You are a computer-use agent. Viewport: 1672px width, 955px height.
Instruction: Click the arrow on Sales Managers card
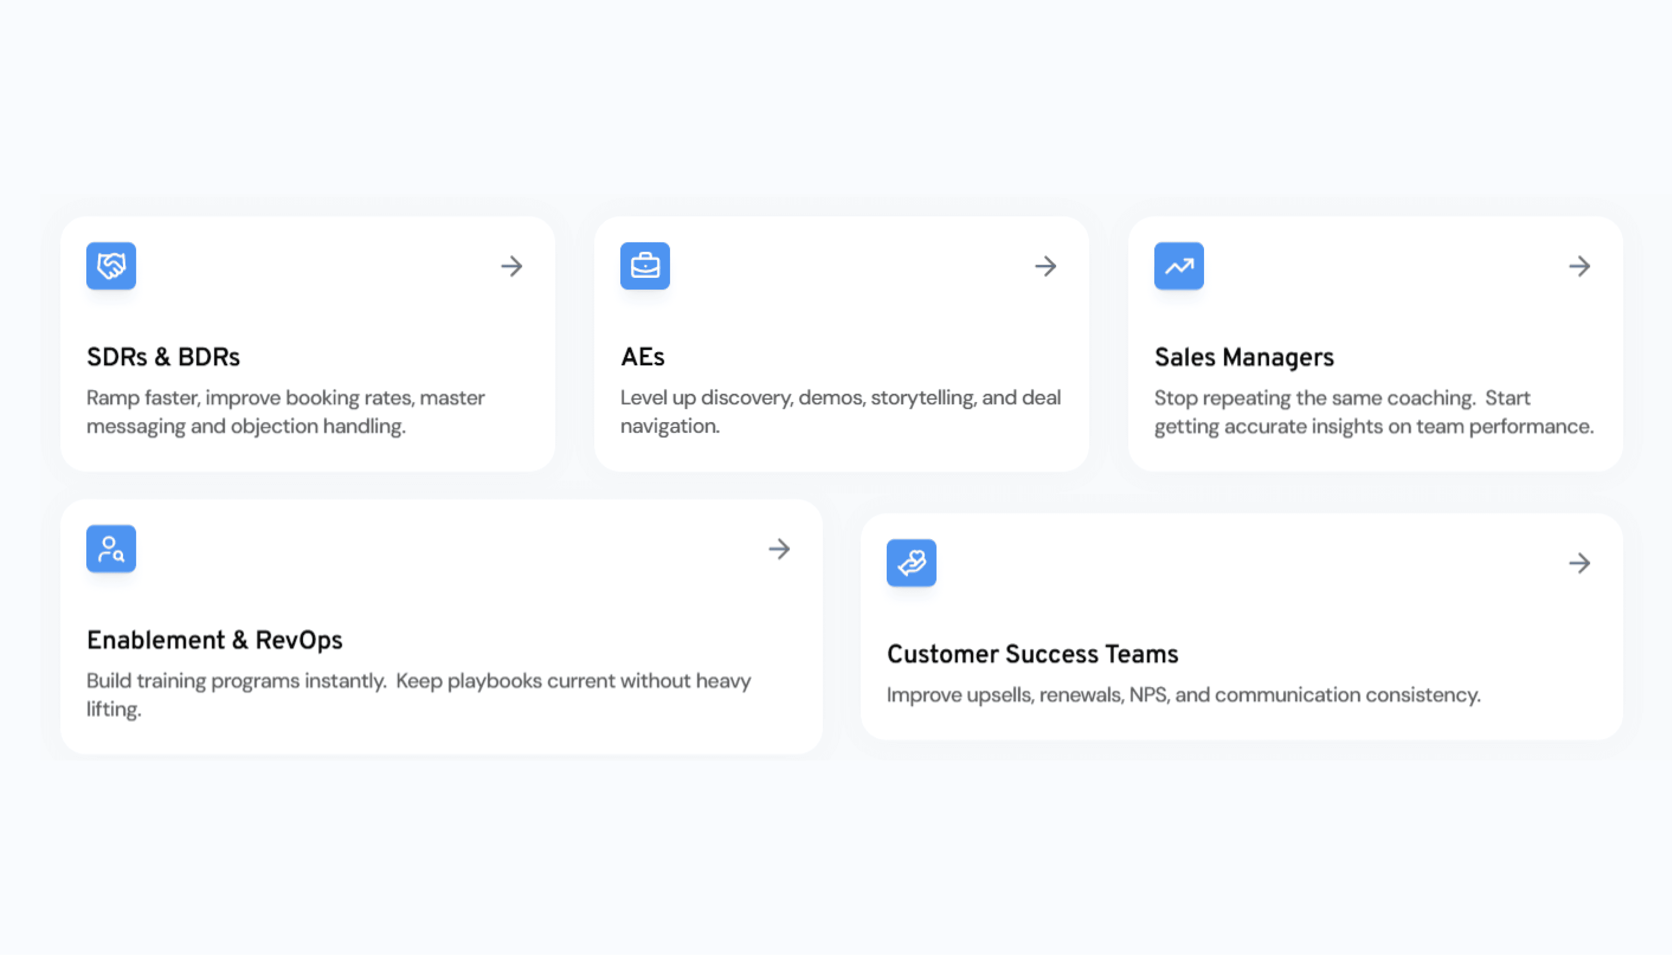click(1579, 266)
